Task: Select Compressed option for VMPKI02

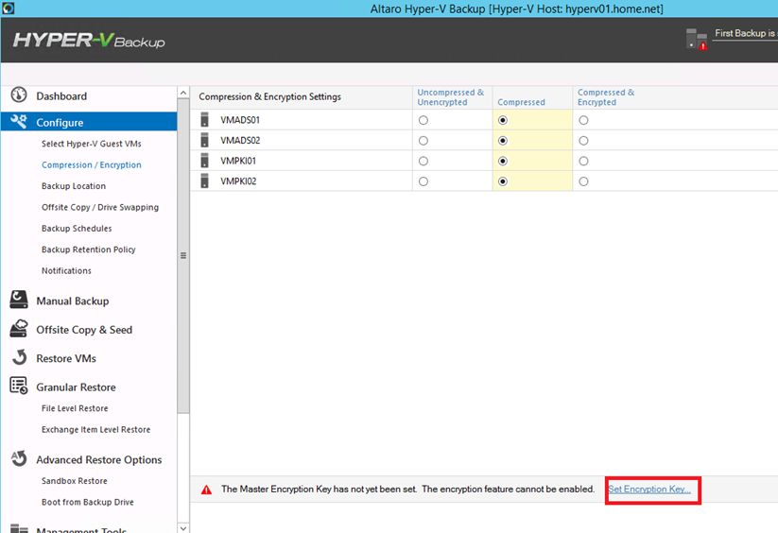Action: [x=503, y=181]
